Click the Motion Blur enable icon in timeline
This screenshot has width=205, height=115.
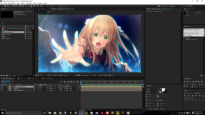pos(74,82)
